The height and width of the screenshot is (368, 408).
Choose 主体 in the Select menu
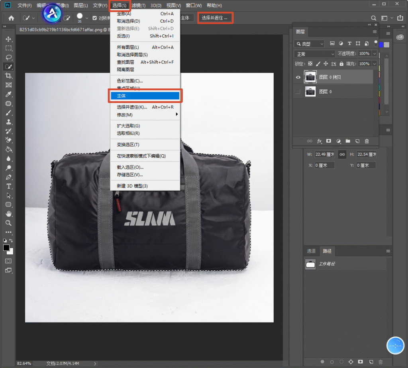pyautogui.click(x=145, y=96)
